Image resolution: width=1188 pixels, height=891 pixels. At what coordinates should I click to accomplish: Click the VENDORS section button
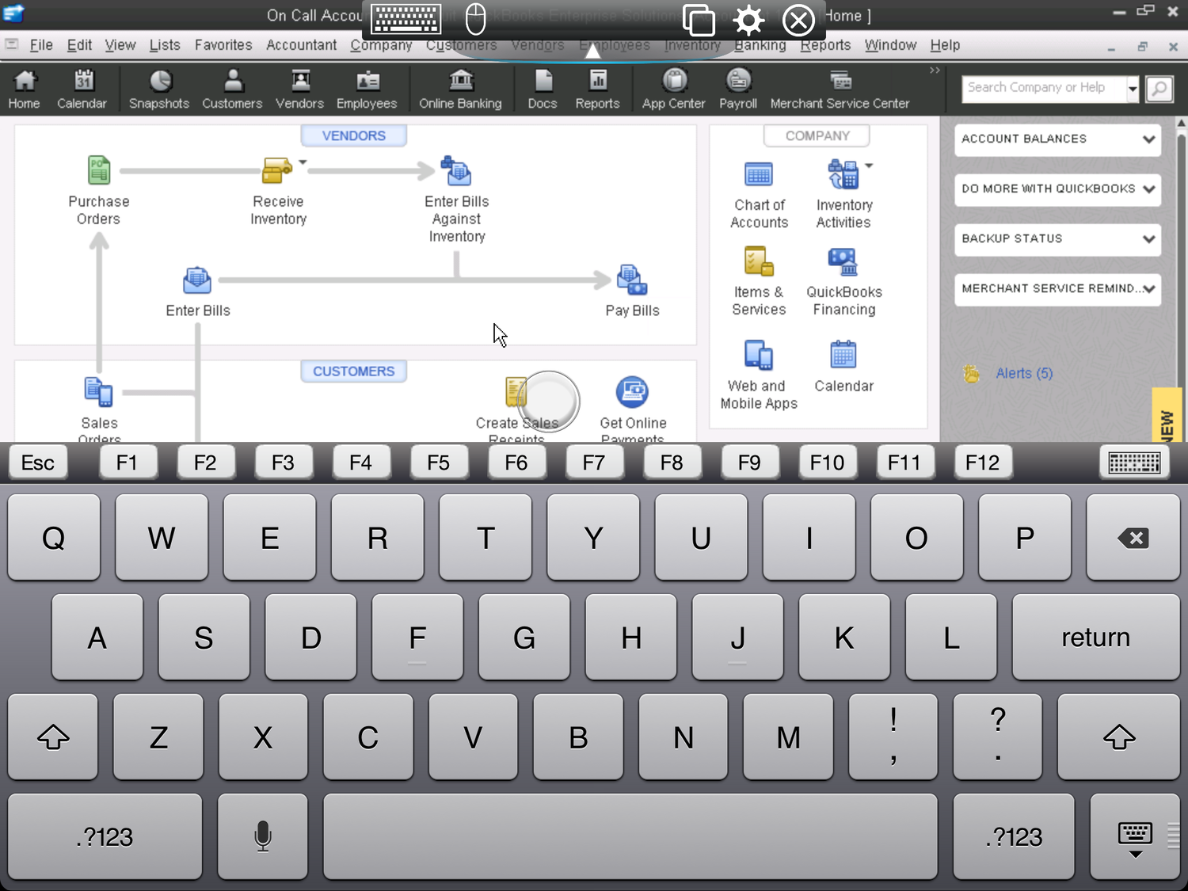(353, 135)
